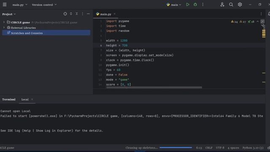Open Search Everywhere magnifier
270x152 pixels.
coord(231,5)
